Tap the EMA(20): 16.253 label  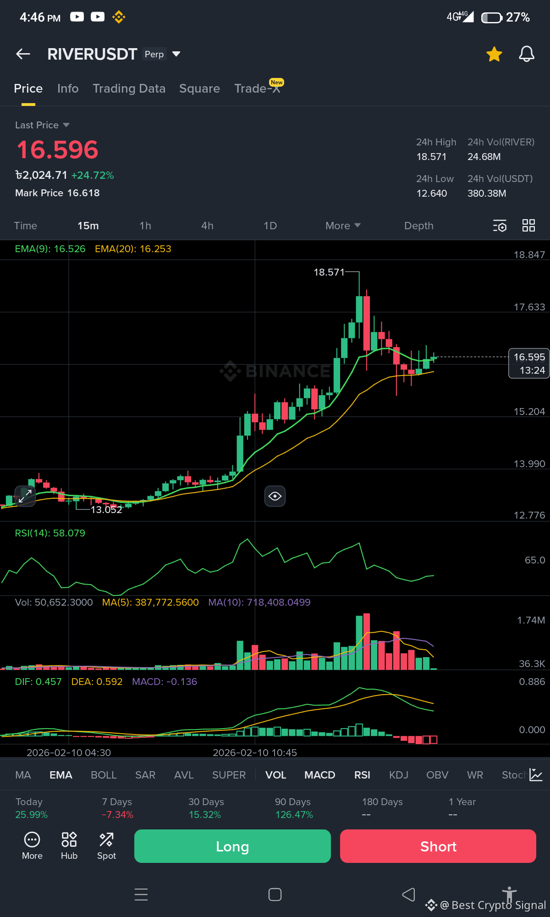(133, 249)
